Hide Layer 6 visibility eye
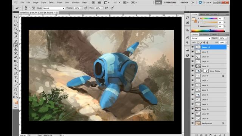The height and width of the screenshot is (136, 242). click(x=192, y=99)
